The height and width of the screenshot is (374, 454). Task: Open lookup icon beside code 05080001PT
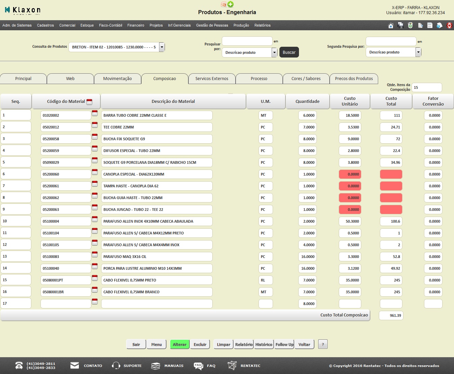click(x=95, y=278)
